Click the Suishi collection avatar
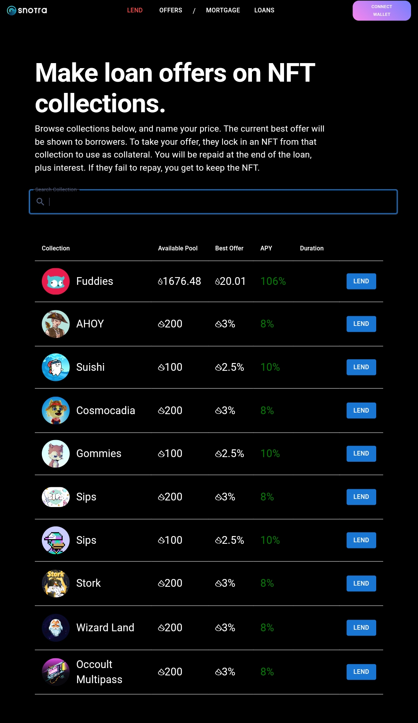Image resolution: width=418 pixels, height=723 pixels. (x=55, y=367)
